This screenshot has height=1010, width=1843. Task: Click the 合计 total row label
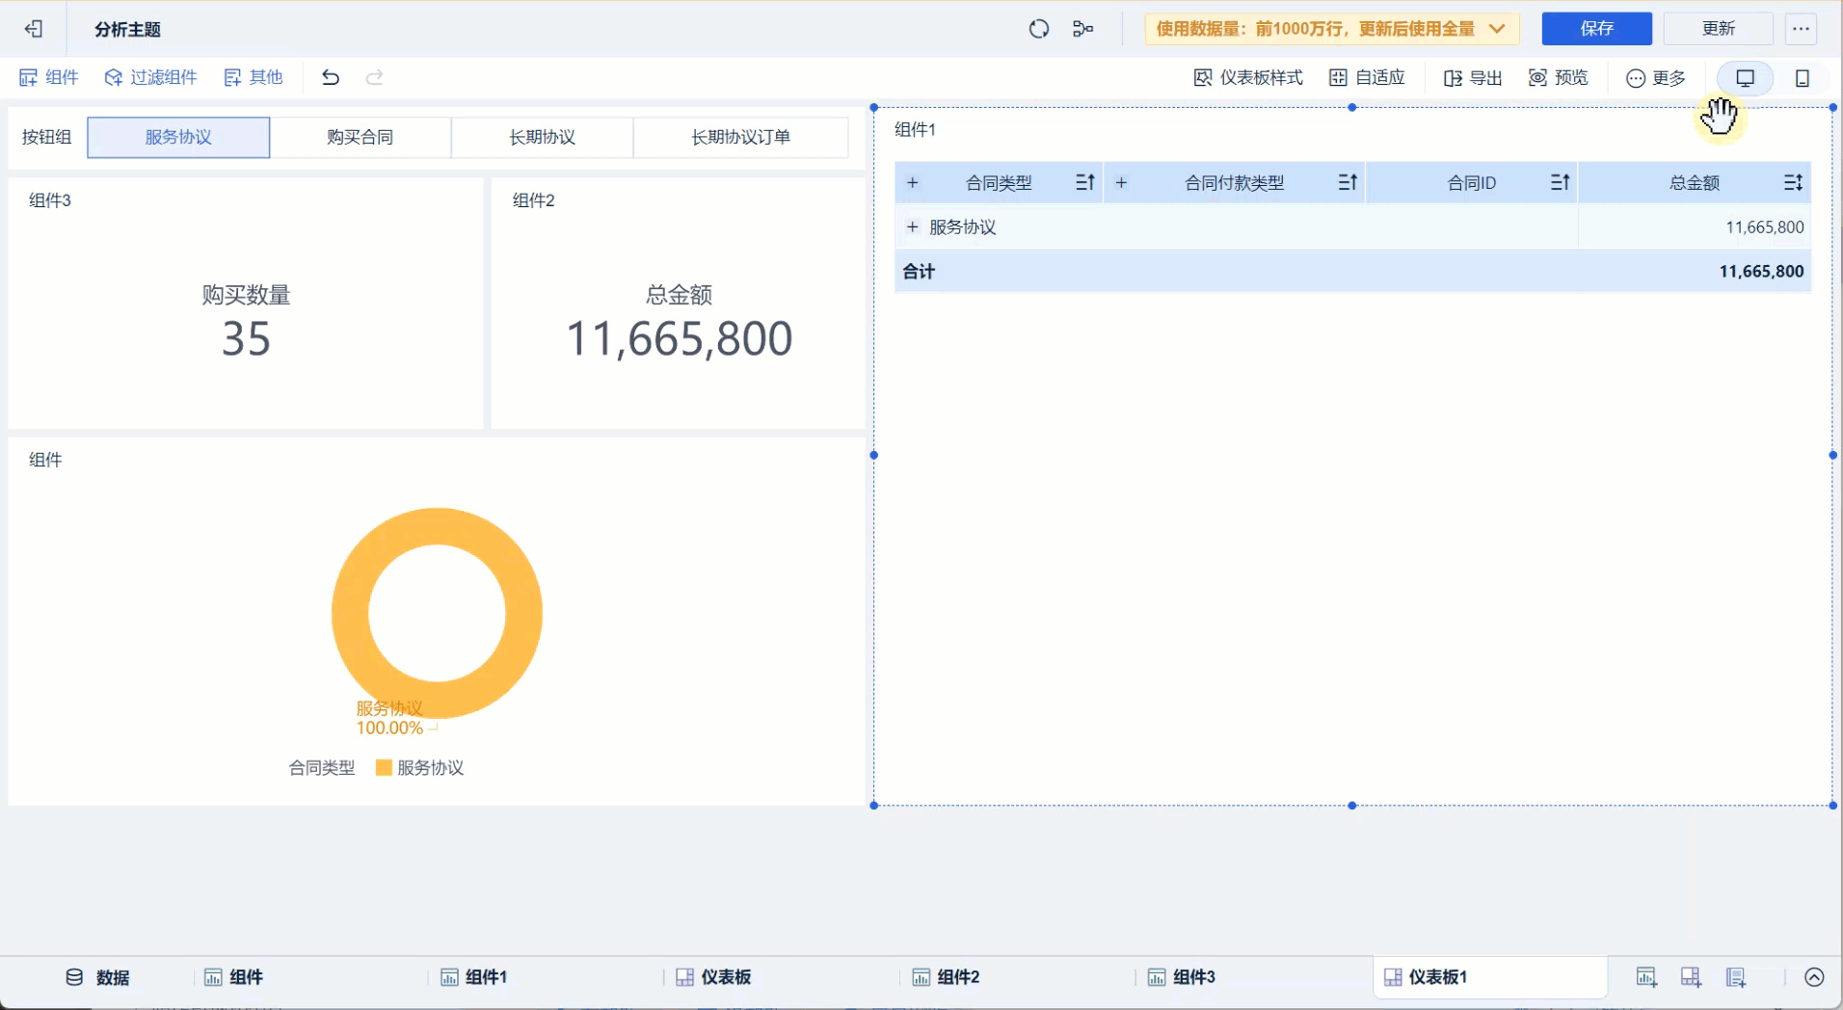(919, 272)
